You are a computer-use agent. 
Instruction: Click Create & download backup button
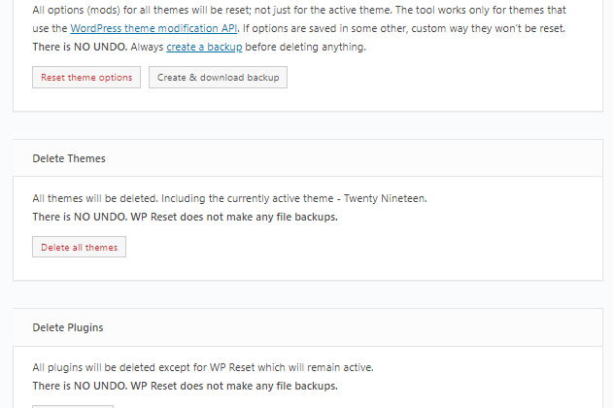[218, 78]
